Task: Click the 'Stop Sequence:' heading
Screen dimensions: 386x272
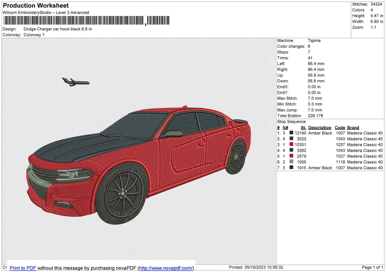Action: (x=292, y=122)
